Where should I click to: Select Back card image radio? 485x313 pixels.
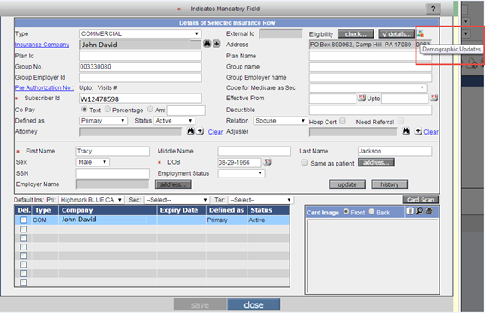point(372,212)
